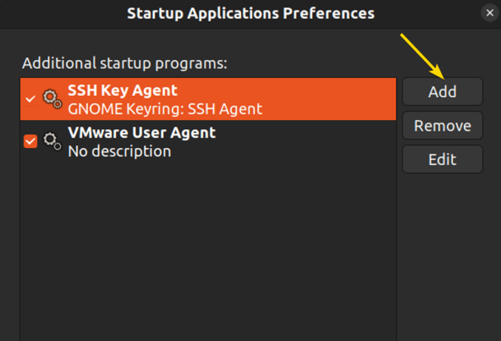Click empty space in the startup programs list
This screenshot has height=341, width=501.
207,249
